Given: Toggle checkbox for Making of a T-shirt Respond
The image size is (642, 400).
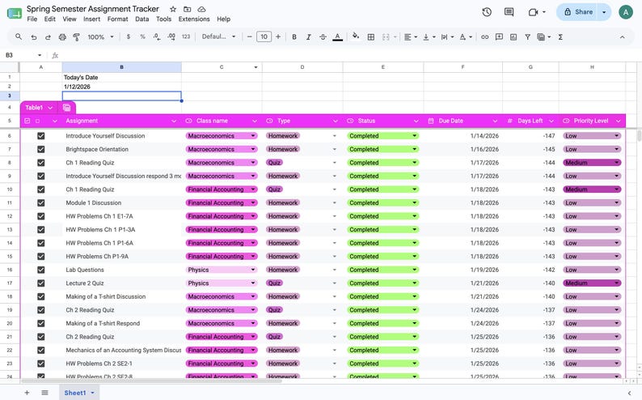Looking at the screenshot, I should (41, 323).
